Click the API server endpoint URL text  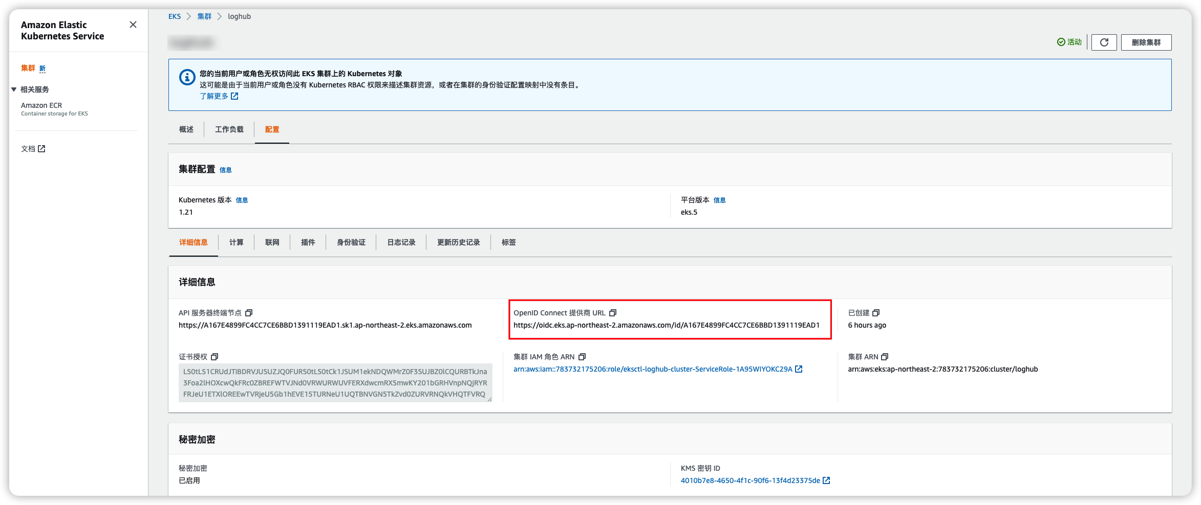click(325, 325)
